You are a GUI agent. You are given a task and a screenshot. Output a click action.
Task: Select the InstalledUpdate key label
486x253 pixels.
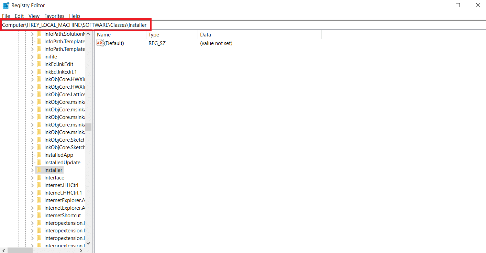62,162
